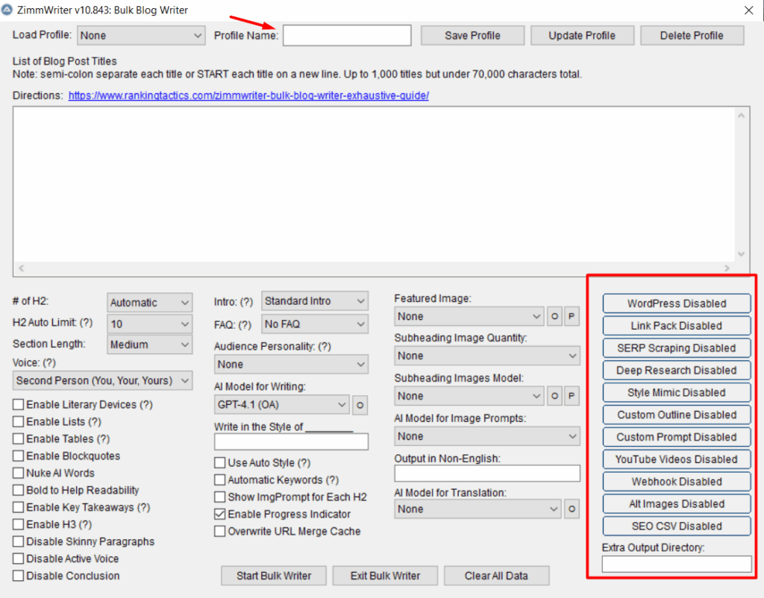Click the SERP Scraping Disabled button
764x598 pixels.
pyautogui.click(x=676, y=348)
